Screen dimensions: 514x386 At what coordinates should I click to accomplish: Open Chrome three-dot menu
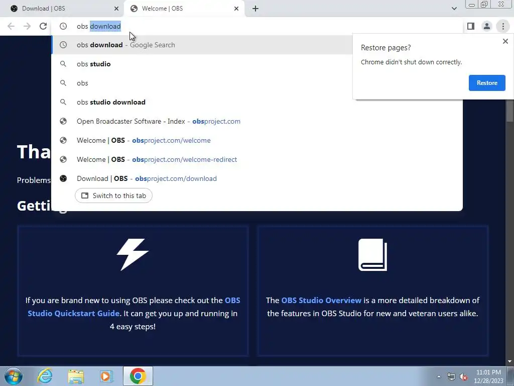click(503, 26)
